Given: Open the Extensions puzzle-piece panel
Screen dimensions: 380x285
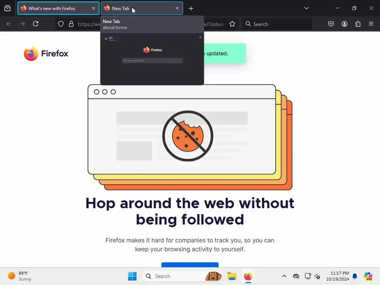Looking at the screenshot, I should (x=358, y=24).
